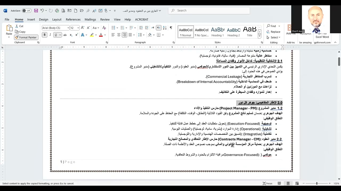Image resolution: width=341 pixels, height=191 pixels.
Task: Switch to the References tab
Action: click(x=73, y=19)
